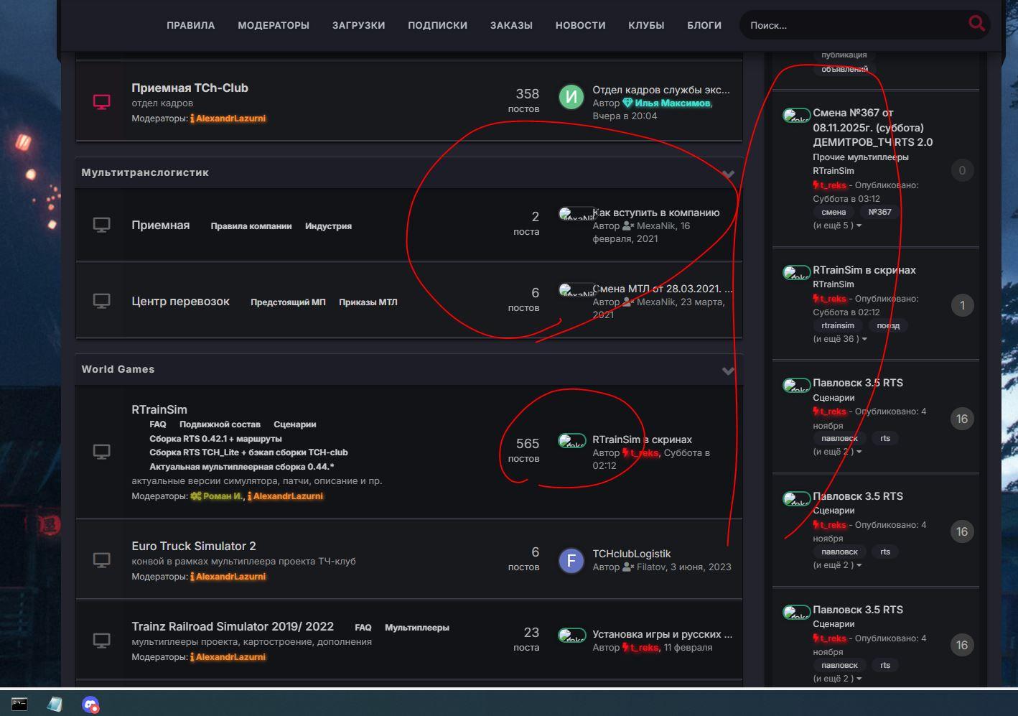Expand the '(и ещё 36)' tags dropdown
Viewport: 1018px width, 716px height.
click(839, 339)
